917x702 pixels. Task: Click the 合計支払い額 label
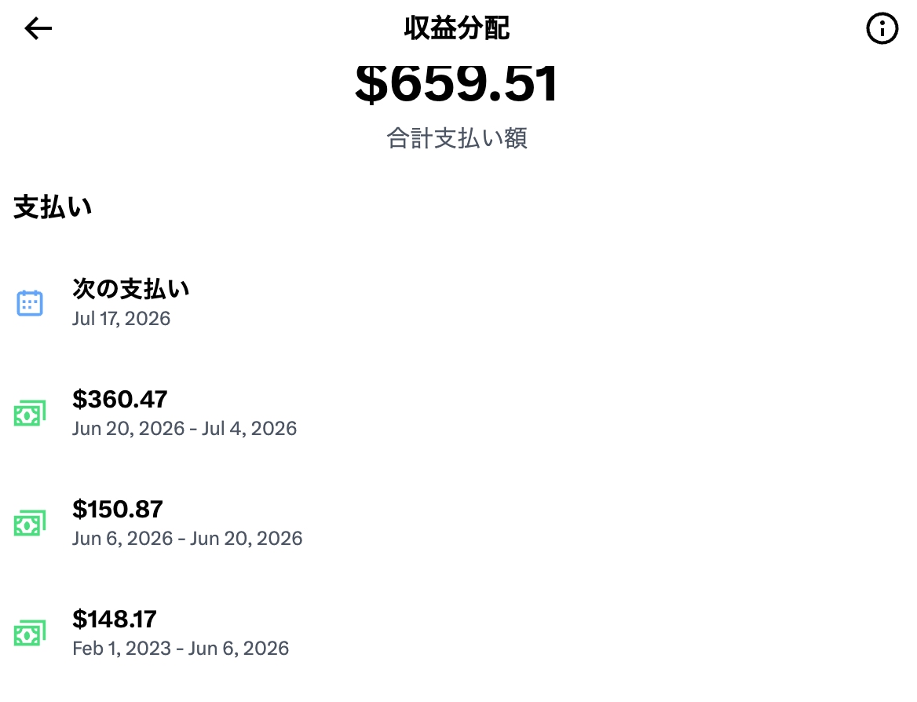(457, 138)
